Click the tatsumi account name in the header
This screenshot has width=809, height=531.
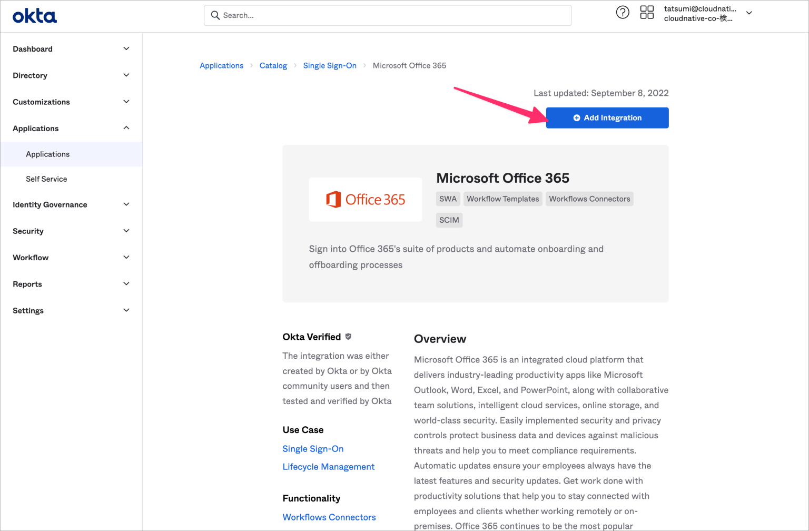701,8
